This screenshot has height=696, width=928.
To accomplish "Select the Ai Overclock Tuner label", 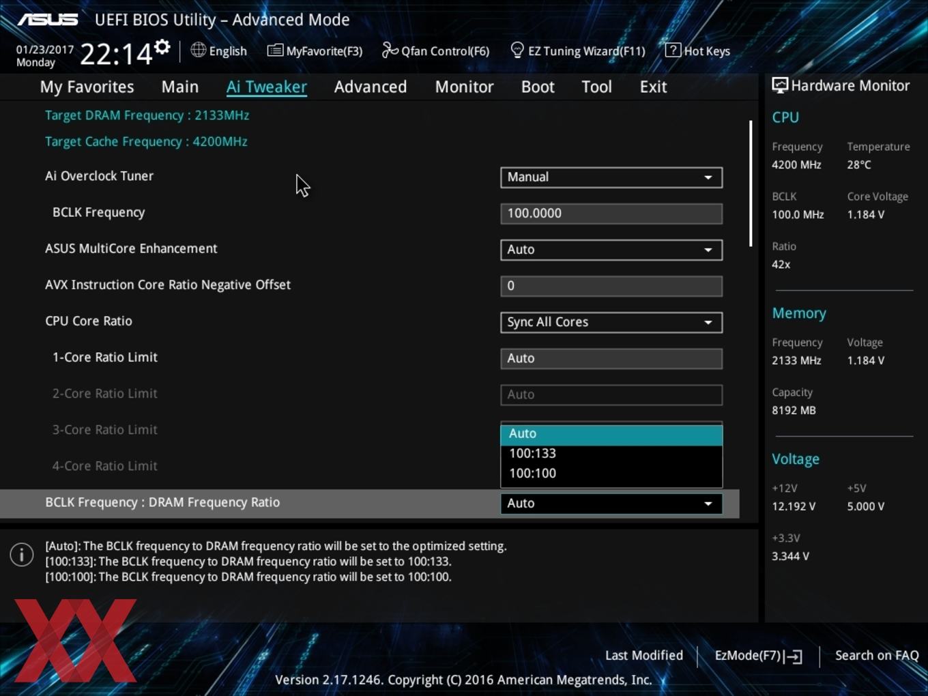I will pos(99,176).
